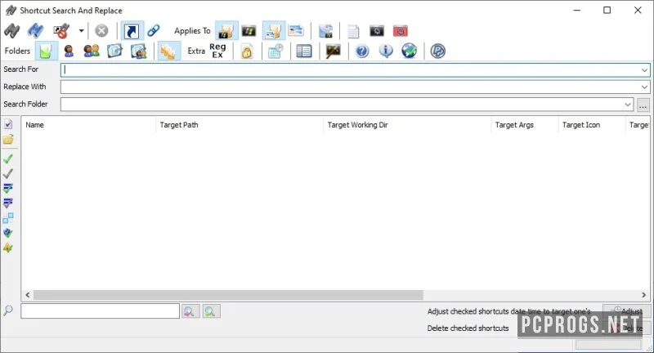Focus the Search For input field
This screenshot has height=353, width=654.
coord(350,70)
